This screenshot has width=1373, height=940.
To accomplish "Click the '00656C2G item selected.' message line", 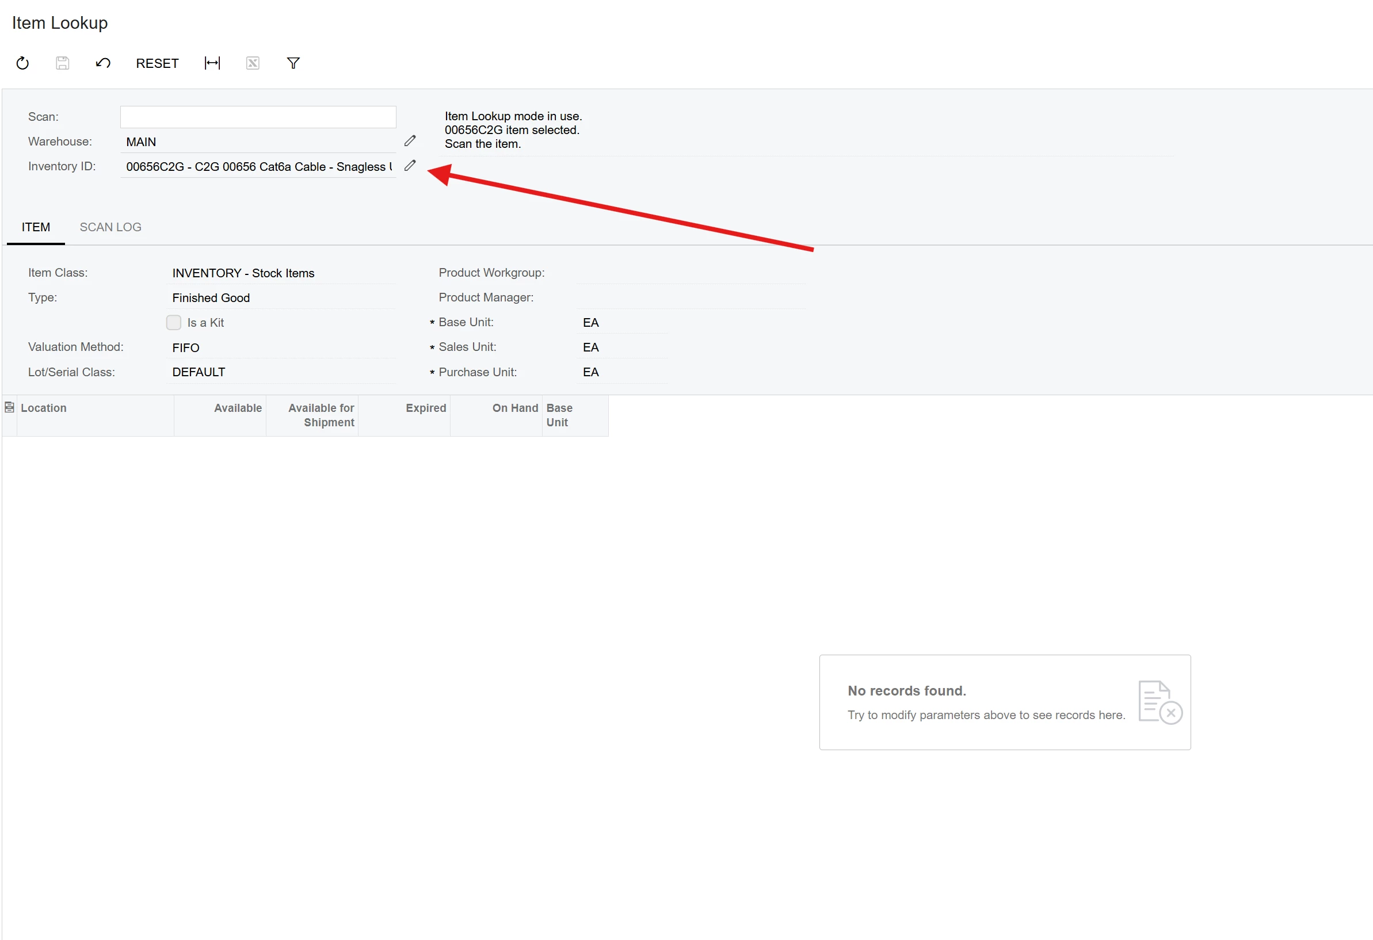I will [x=512, y=130].
